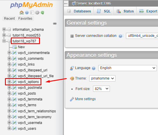Collapse the tutori18_wp787 database tree
Image resolution: width=158 pixels, height=135 pixels.
(x=4, y=41)
